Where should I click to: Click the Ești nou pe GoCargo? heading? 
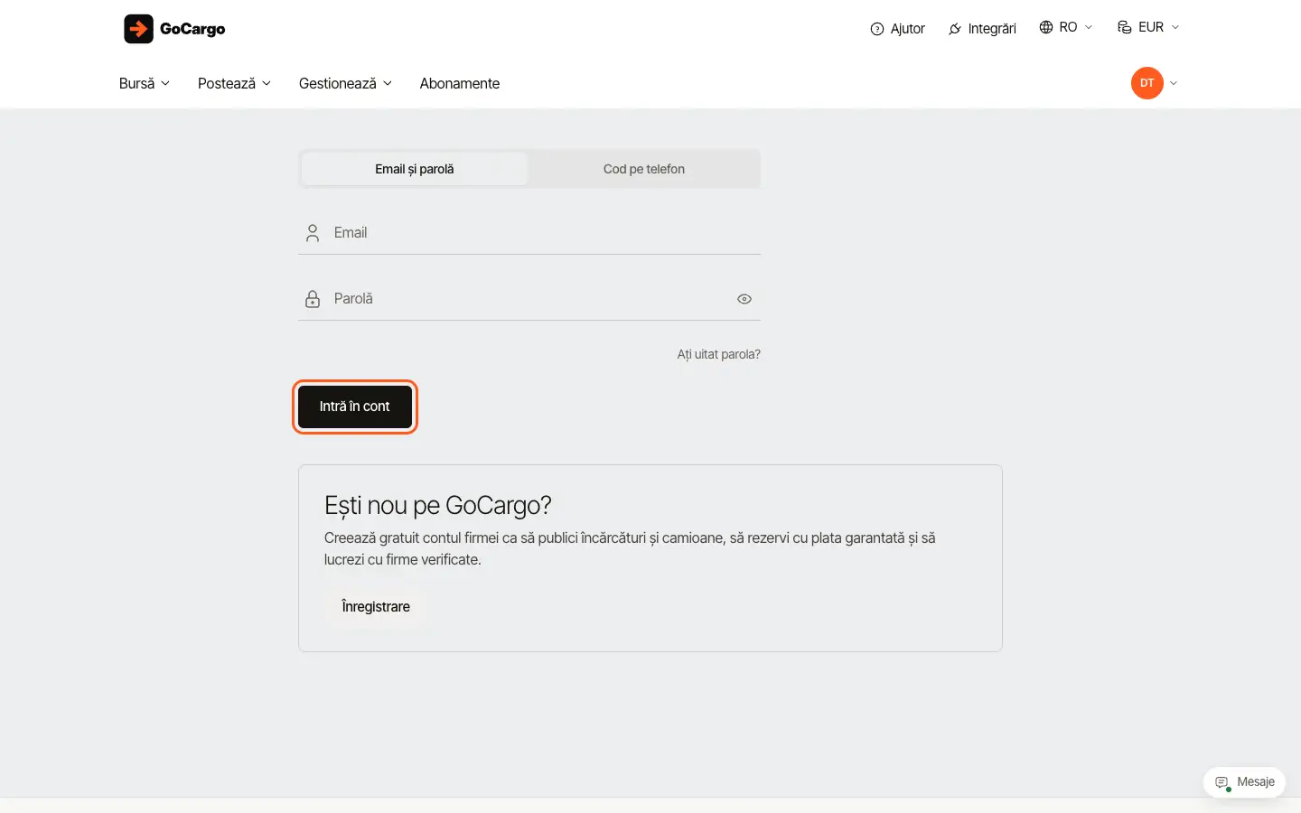pos(438,505)
